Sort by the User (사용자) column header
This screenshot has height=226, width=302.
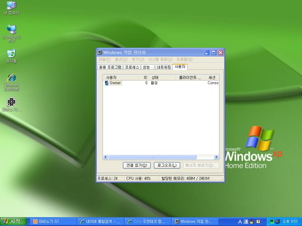point(121,77)
